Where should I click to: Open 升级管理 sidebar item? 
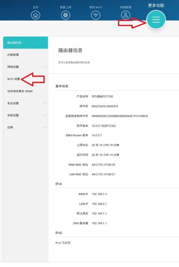click(25, 55)
